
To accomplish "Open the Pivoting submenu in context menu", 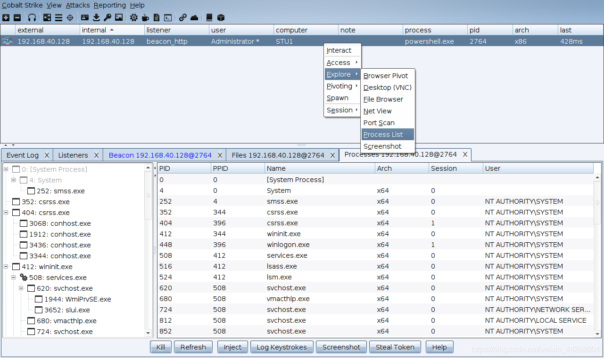I will [342, 86].
